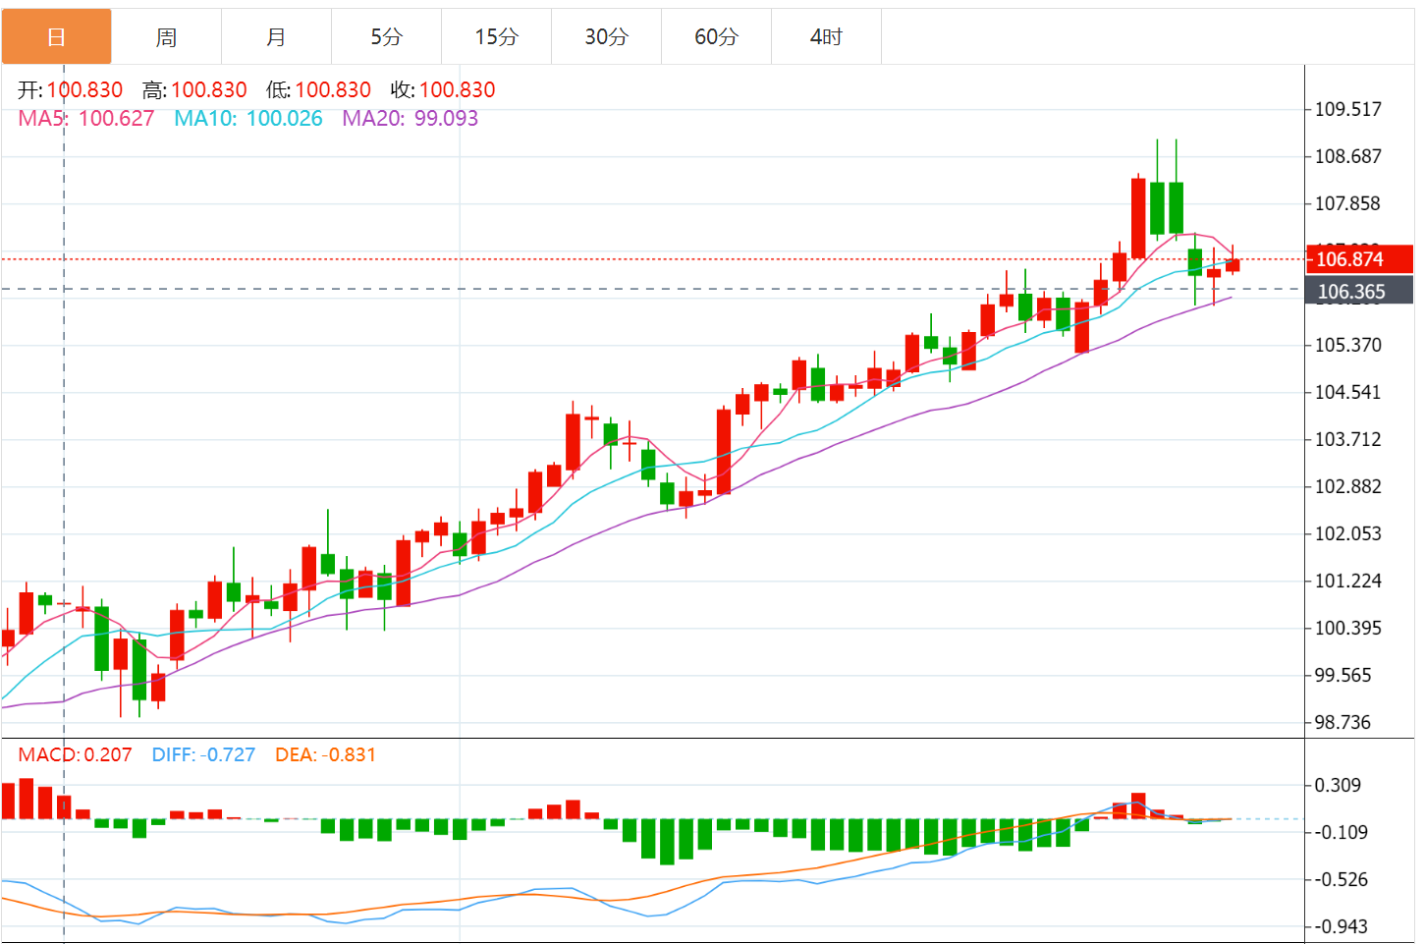Click the 收: 100.830 close price text

pos(443,90)
